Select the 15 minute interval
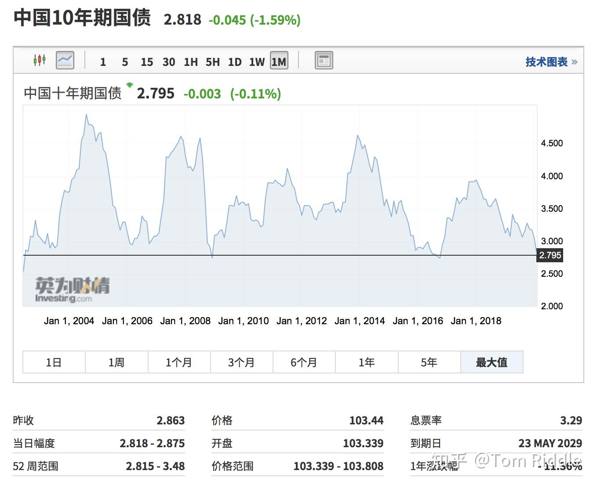 (x=147, y=62)
